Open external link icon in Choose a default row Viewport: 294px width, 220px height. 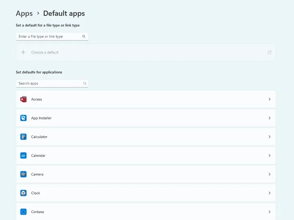[x=269, y=52]
